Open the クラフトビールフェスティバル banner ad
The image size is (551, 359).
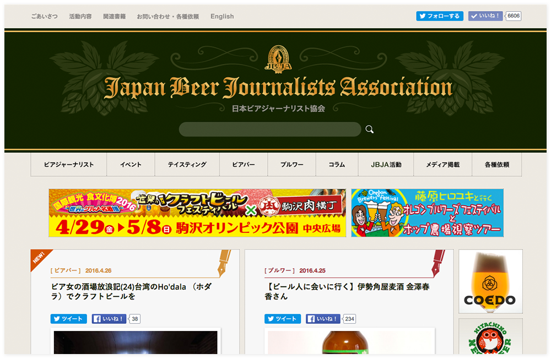click(197, 213)
